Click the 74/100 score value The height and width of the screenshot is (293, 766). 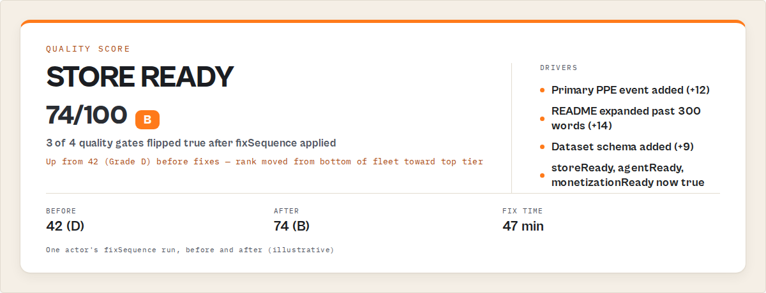[x=87, y=115]
